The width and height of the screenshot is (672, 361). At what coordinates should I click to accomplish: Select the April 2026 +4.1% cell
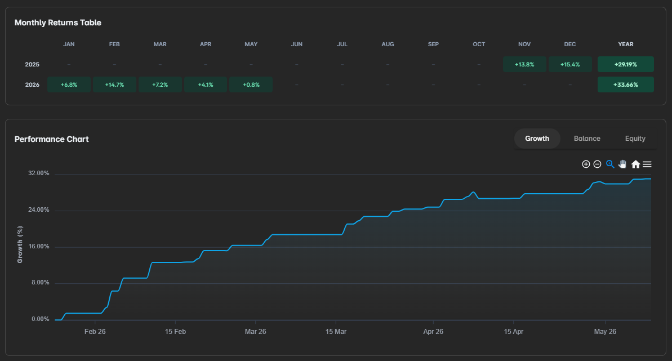click(206, 84)
